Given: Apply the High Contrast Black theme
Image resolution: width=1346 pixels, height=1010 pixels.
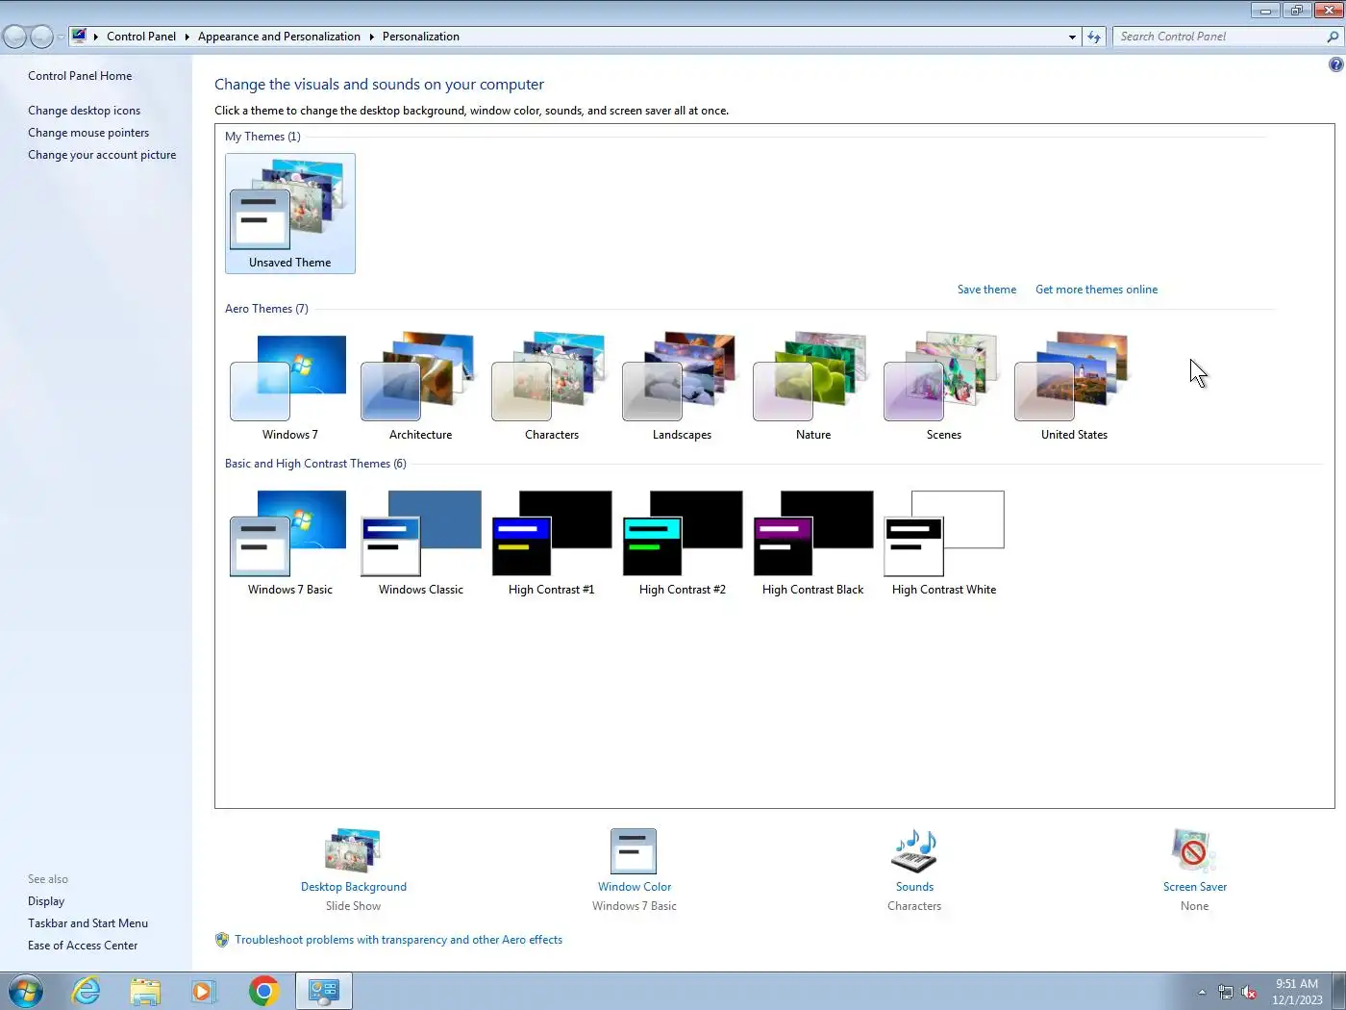Looking at the screenshot, I should click(x=812, y=543).
